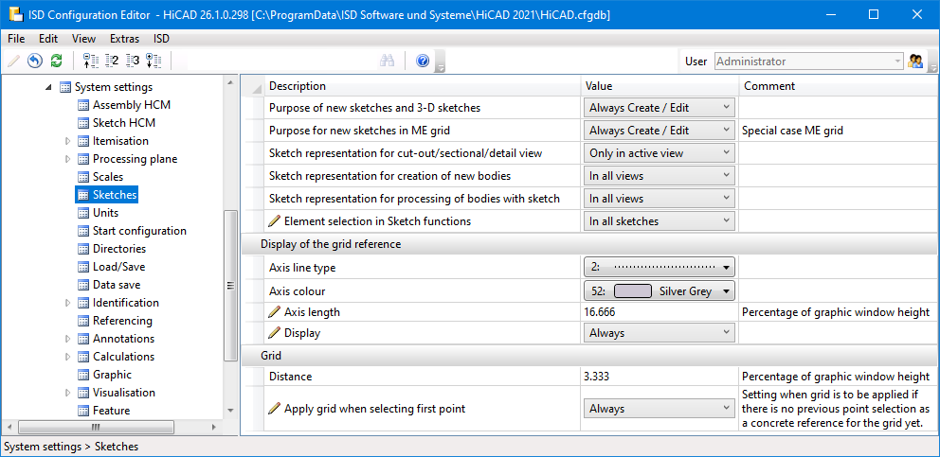The image size is (940, 457).
Task: Open Help with the blue question mark
Action: click(423, 62)
